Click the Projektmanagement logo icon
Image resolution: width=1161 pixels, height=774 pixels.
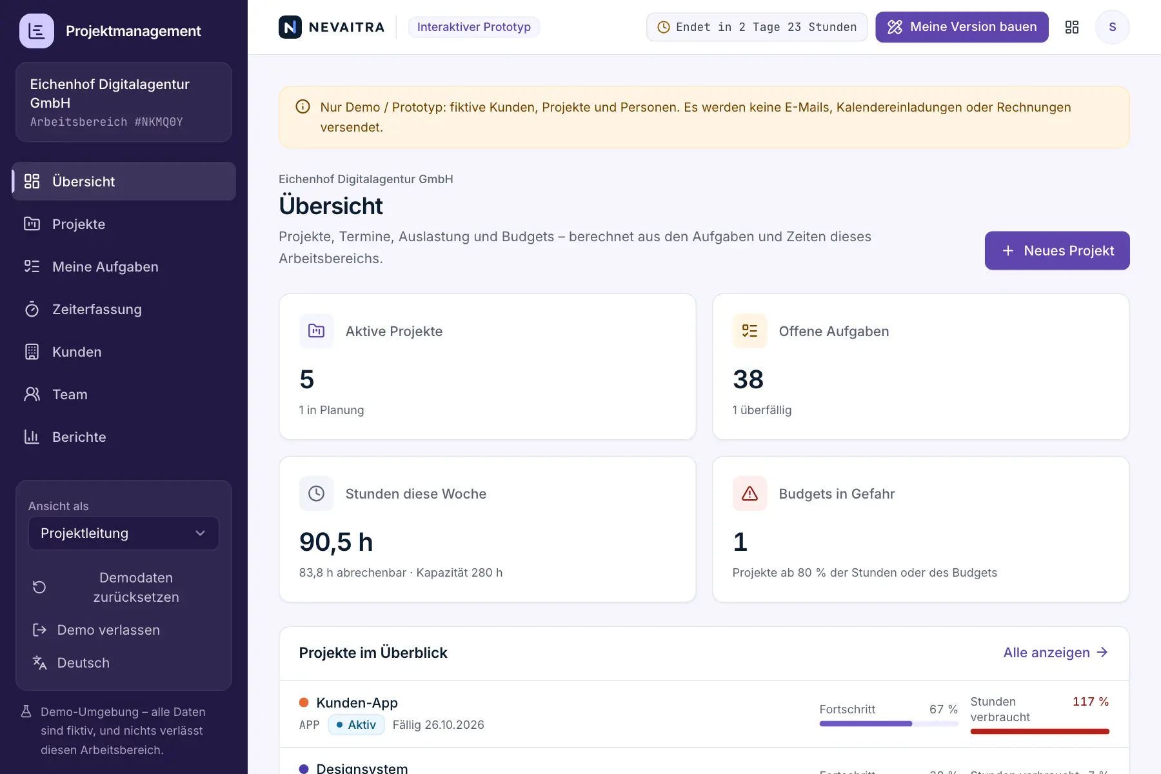pos(37,31)
